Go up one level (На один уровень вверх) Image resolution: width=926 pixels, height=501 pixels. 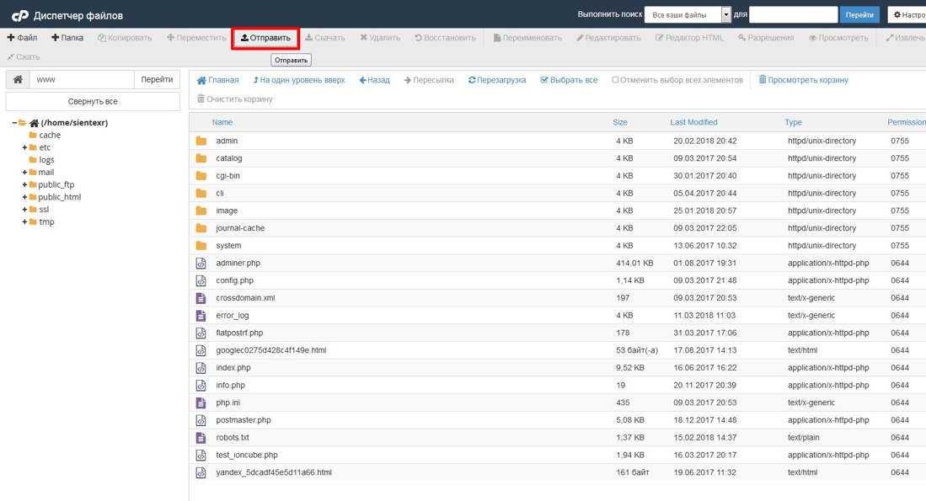299,80
